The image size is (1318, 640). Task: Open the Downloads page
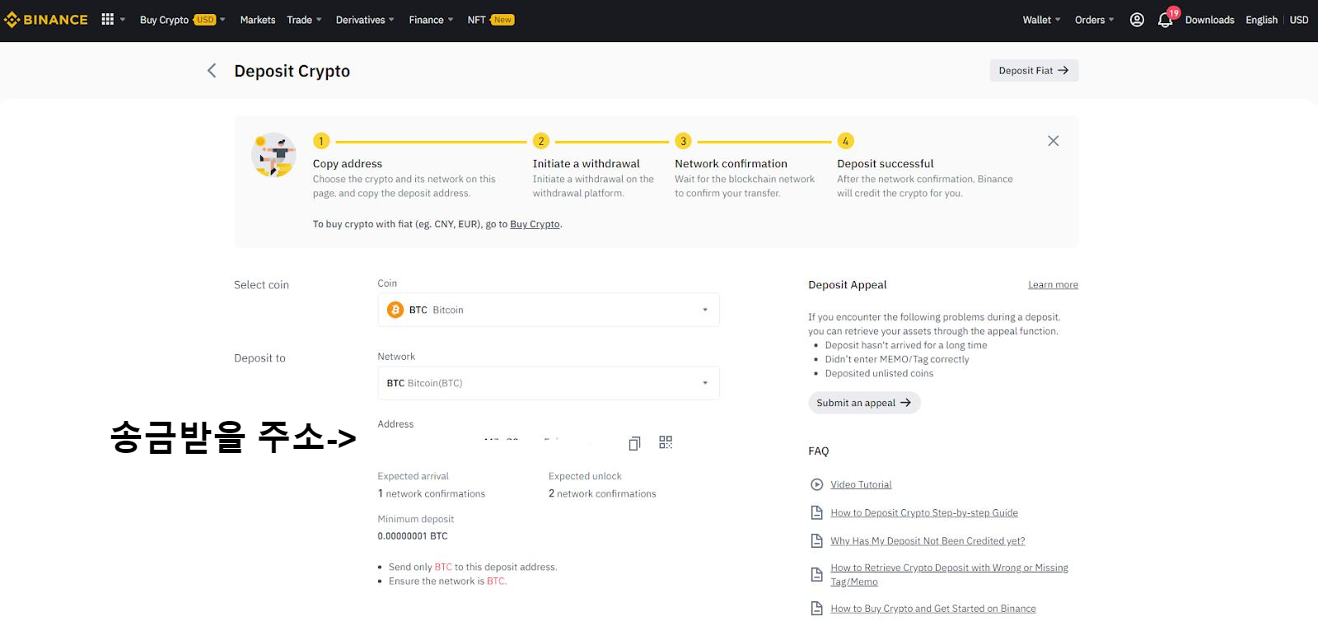pos(1209,20)
